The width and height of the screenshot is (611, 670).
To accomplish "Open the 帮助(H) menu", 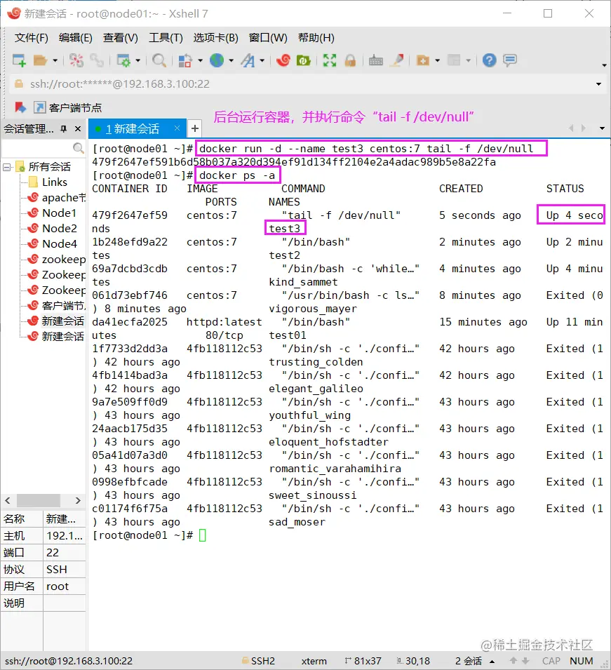I will point(316,38).
